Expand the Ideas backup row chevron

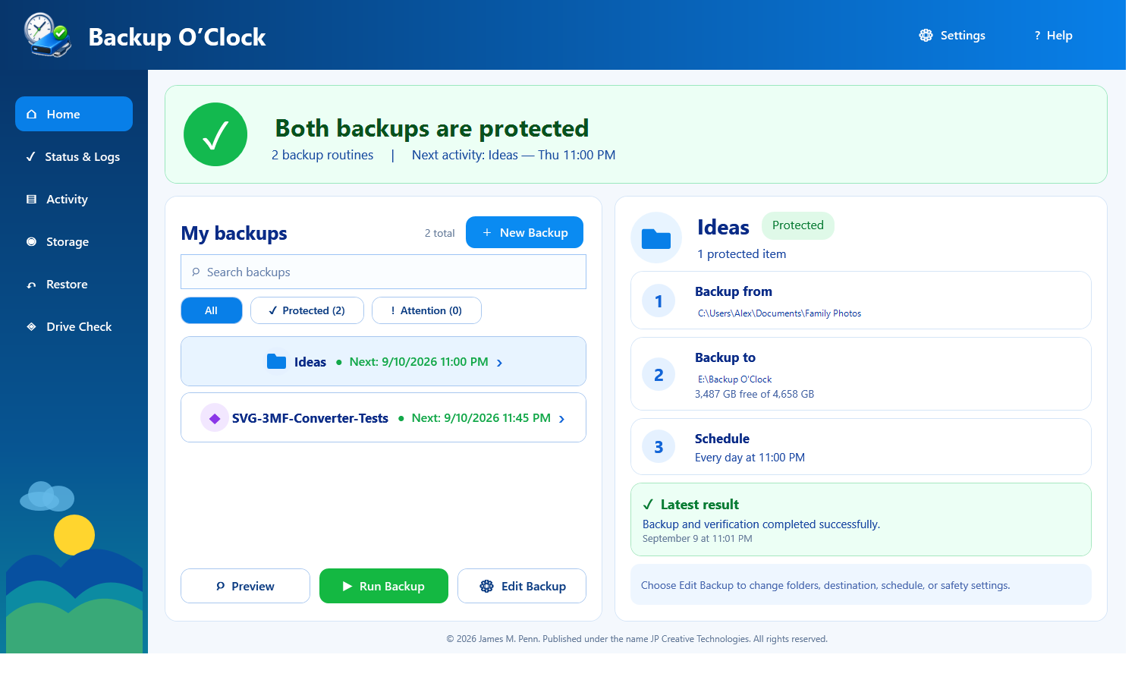tap(499, 363)
